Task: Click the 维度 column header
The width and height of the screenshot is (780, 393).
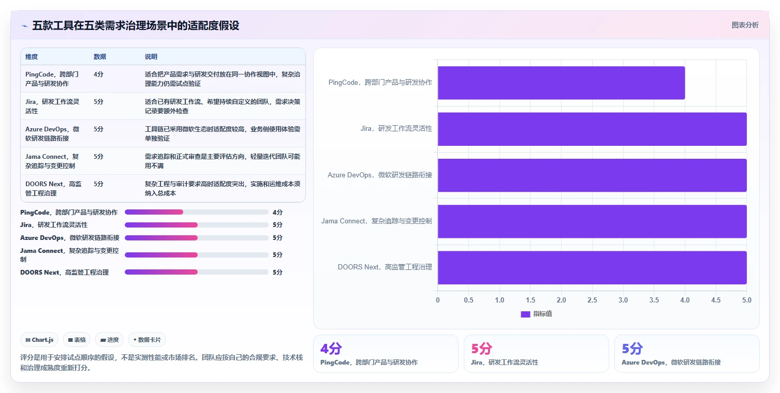Action: (32, 56)
